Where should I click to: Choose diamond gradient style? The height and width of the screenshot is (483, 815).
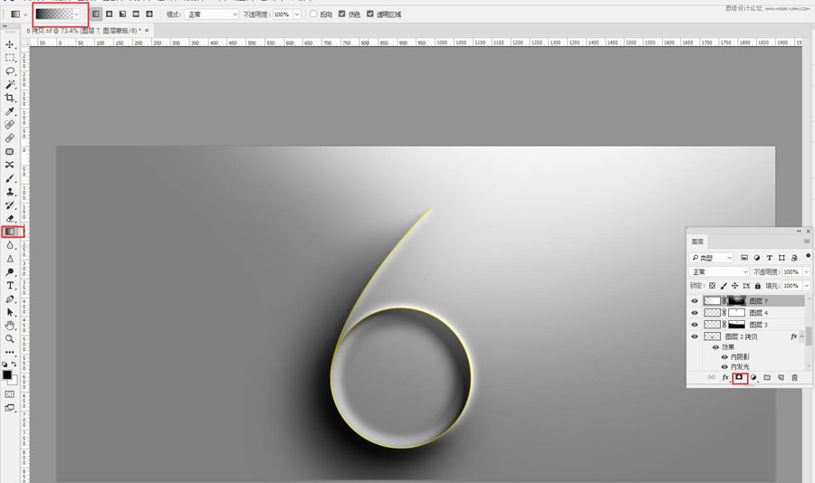(x=149, y=14)
